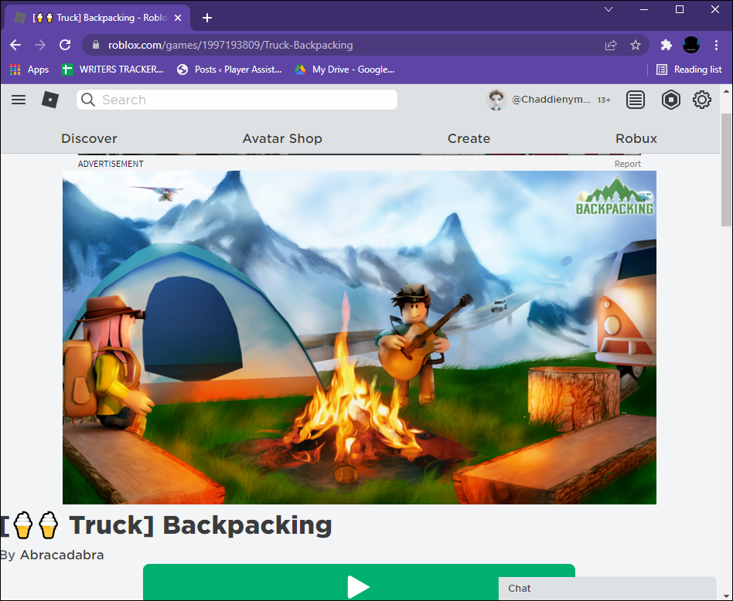Open the Chrome extensions puzzle icon

pyautogui.click(x=667, y=46)
